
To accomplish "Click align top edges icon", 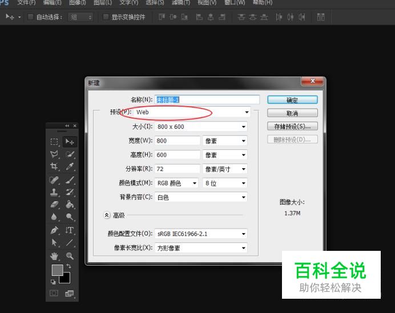I will point(162,17).
